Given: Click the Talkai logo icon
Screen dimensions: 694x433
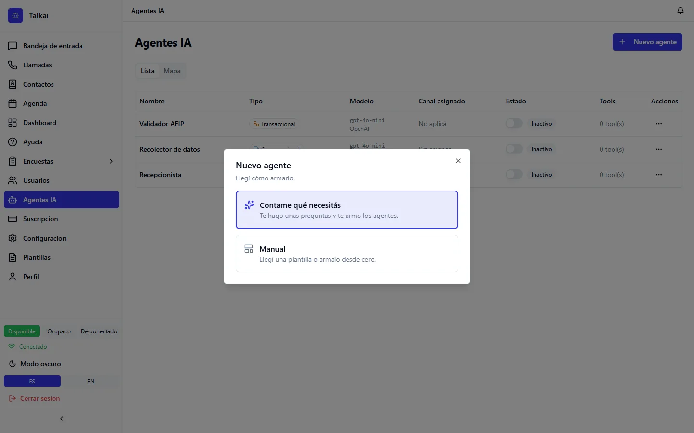Looking at the screenshot, I should coord(15,15).
